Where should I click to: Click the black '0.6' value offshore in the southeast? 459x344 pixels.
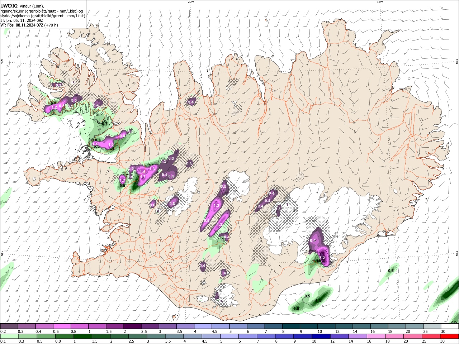[x=391, y=271]
